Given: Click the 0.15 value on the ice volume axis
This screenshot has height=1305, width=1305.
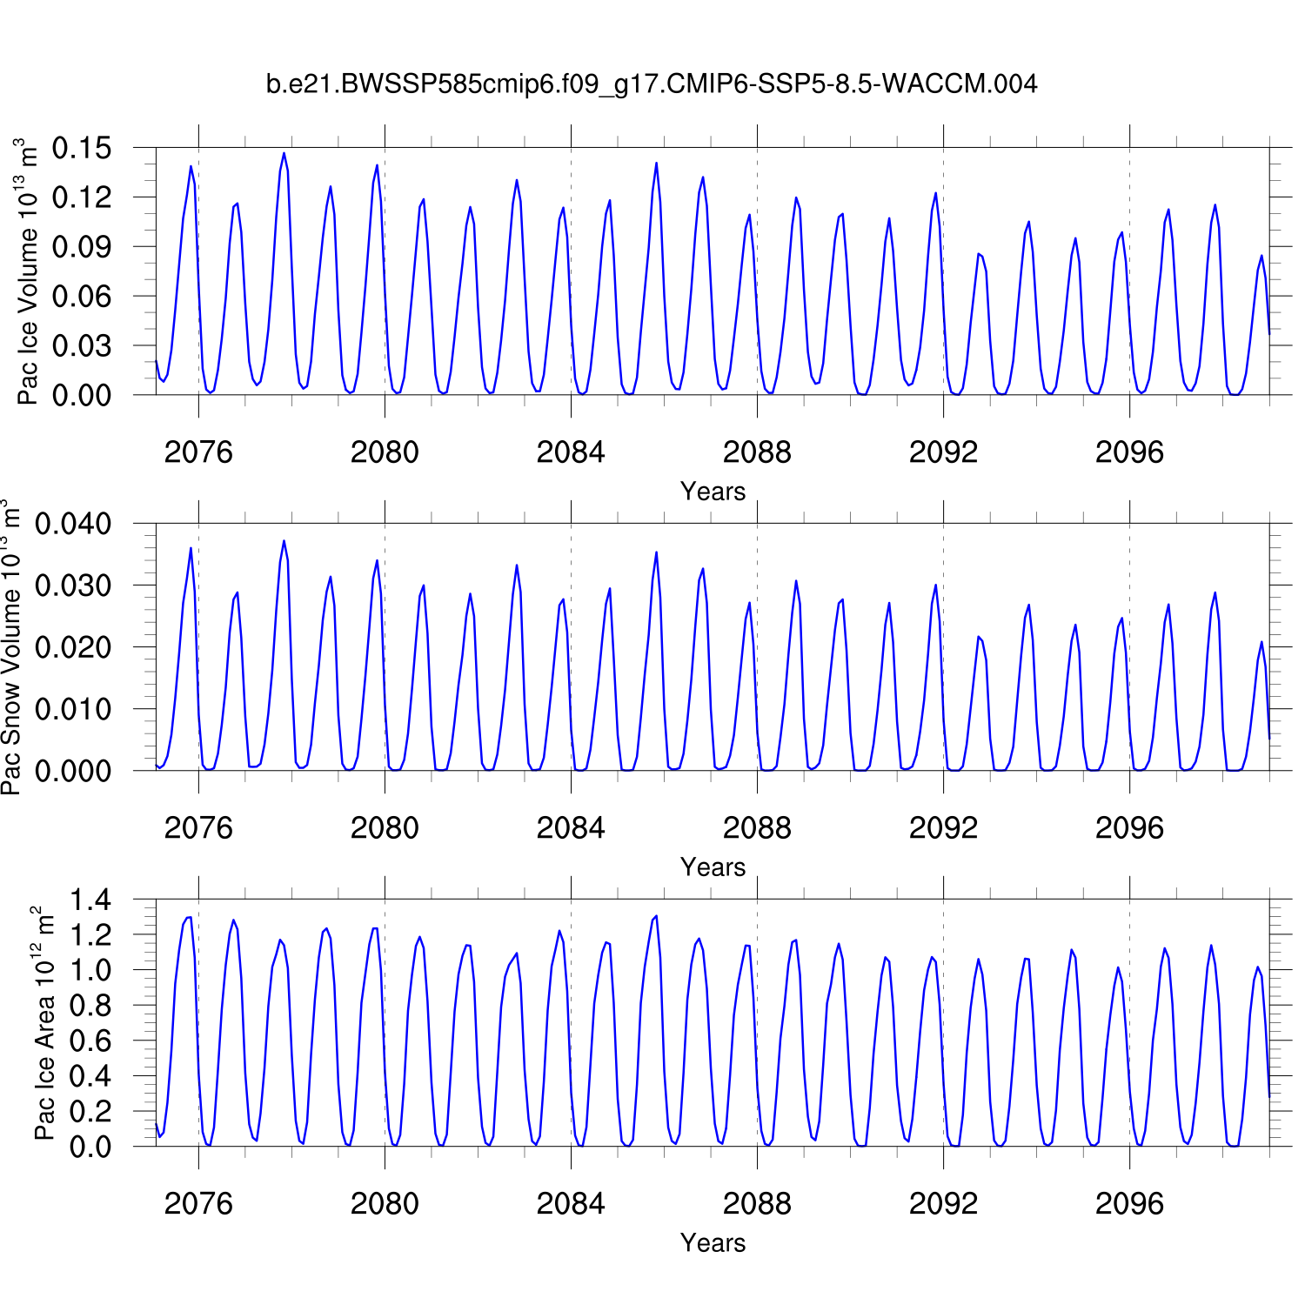Looking at the screenshot, I should coord(82,149).
